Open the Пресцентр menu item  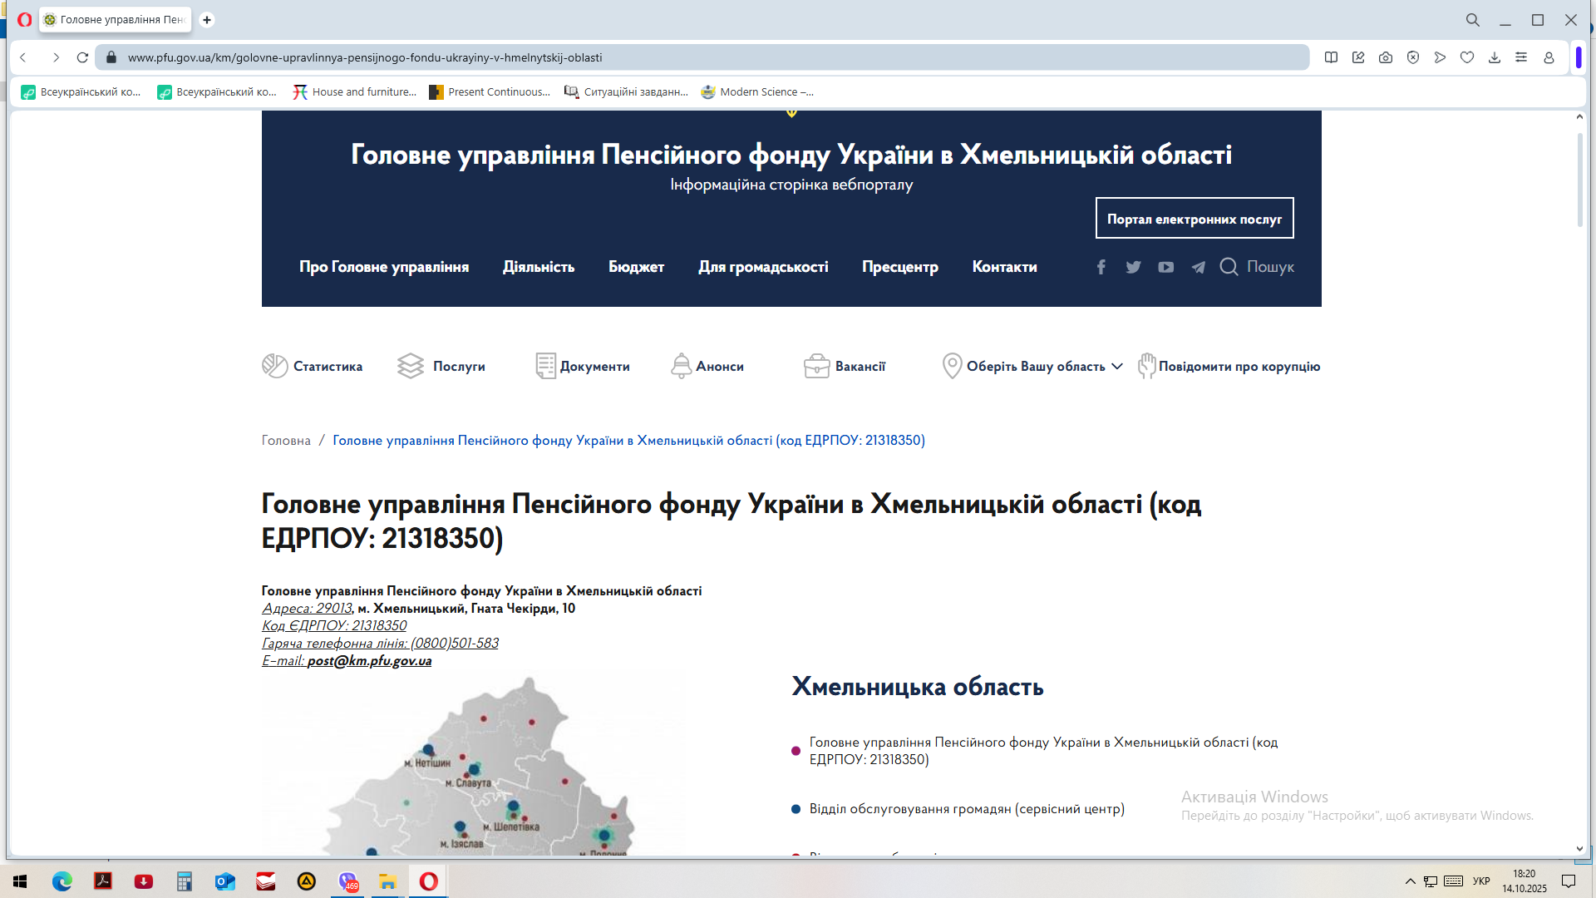coord(899,267)
